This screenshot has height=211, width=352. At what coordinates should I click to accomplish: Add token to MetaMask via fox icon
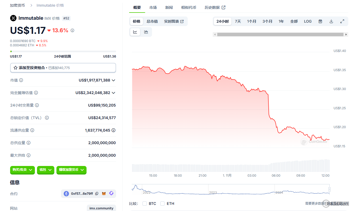pos(104,194)
